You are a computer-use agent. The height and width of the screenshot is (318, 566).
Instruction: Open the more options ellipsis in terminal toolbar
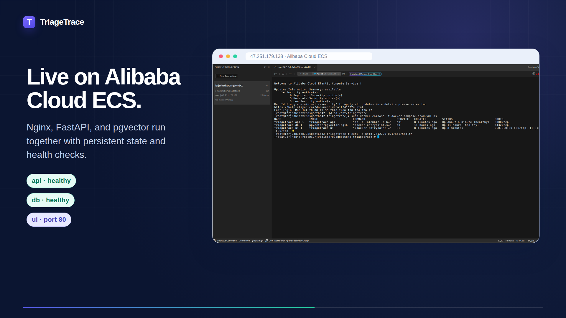[290, 74]
